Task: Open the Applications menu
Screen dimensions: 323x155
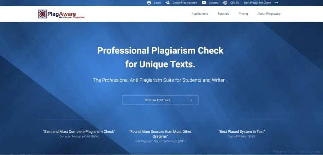Action: coord(200,14)
